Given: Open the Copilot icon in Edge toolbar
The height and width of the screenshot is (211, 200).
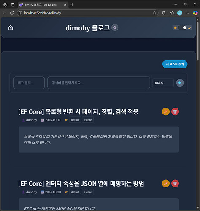Looking at the screenshot, I should pos(195,13).
